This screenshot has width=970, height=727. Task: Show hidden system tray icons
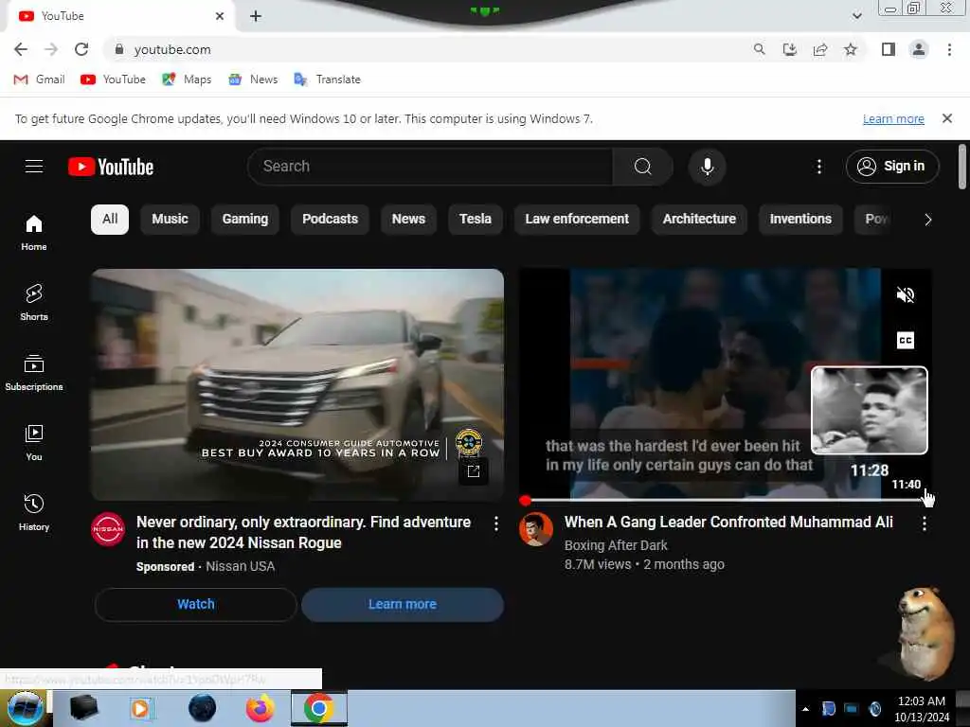pyautogui.click(x=805, y=709)
